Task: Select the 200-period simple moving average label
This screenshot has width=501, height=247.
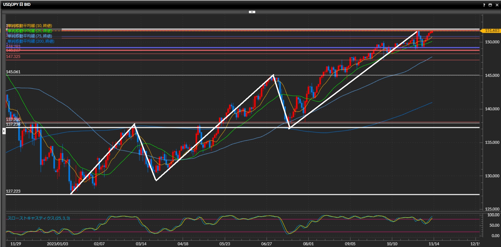Action: pyautogui.click(x=31, y=41)
